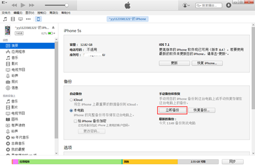Click the iOS 7.1 version text

pyautogui.click(x=164, y=45)
